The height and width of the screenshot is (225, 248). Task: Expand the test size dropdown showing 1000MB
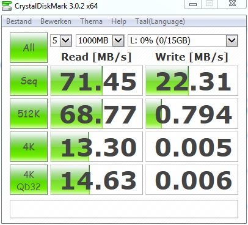[x=119, y=40]
